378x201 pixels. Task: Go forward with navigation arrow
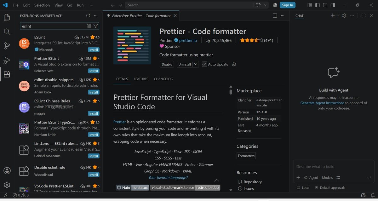(120, 5)
